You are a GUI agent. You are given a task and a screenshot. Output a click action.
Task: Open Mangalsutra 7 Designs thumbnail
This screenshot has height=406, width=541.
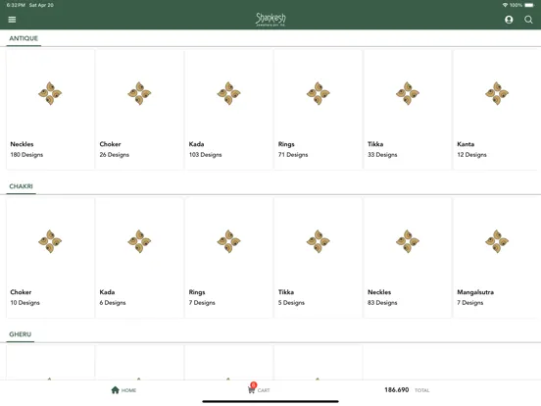point(497,241)
